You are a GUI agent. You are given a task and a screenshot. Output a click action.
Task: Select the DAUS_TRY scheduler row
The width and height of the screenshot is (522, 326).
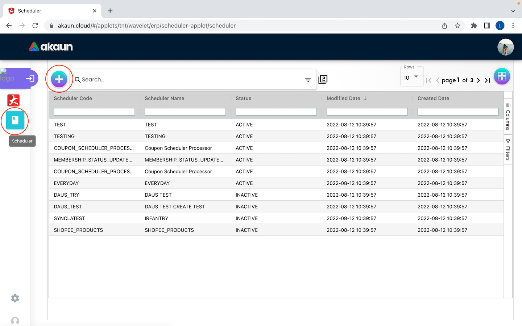tap(66, 195)
